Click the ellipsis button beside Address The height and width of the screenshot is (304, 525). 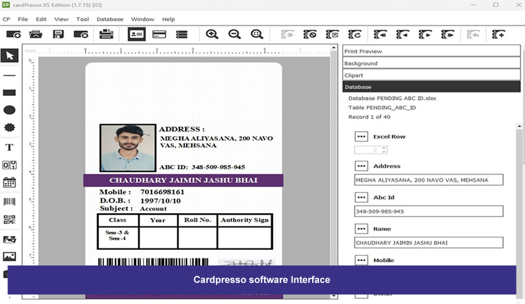click(x=361, y=166)
